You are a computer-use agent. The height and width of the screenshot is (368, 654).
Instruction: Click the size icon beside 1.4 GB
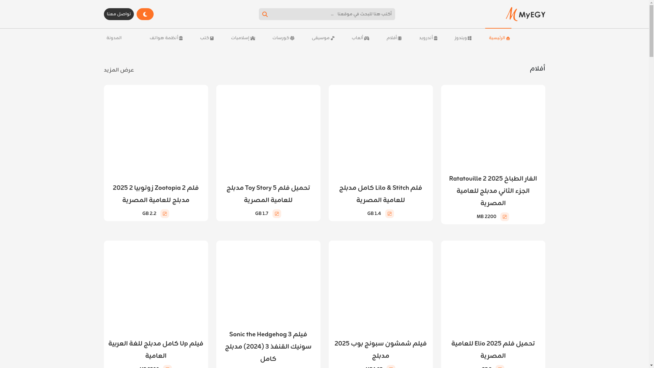click(389, 214)
